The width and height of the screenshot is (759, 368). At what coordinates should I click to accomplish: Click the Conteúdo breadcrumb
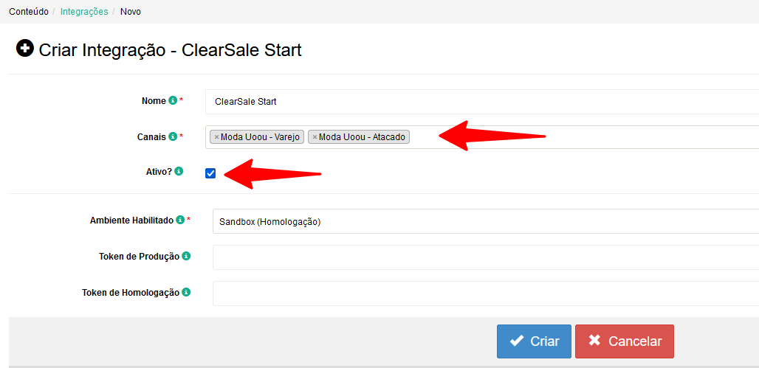point(29,12)
